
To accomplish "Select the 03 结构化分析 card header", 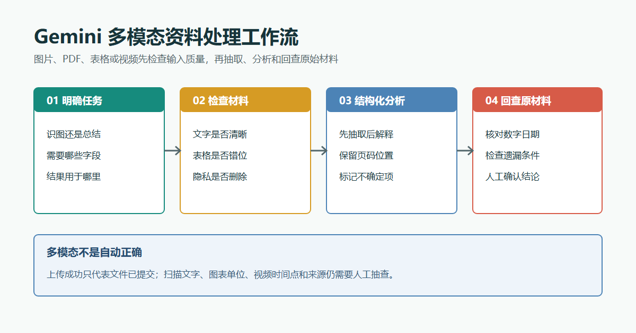I will 392,100.
